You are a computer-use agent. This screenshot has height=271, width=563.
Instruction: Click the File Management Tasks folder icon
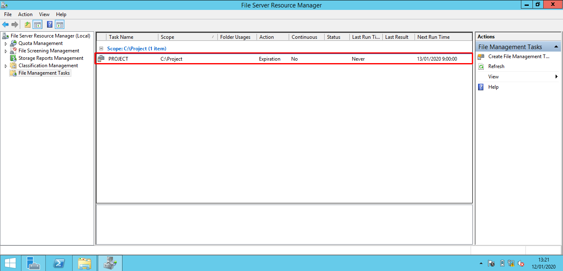pyautogui.click(x=13, y=73)
